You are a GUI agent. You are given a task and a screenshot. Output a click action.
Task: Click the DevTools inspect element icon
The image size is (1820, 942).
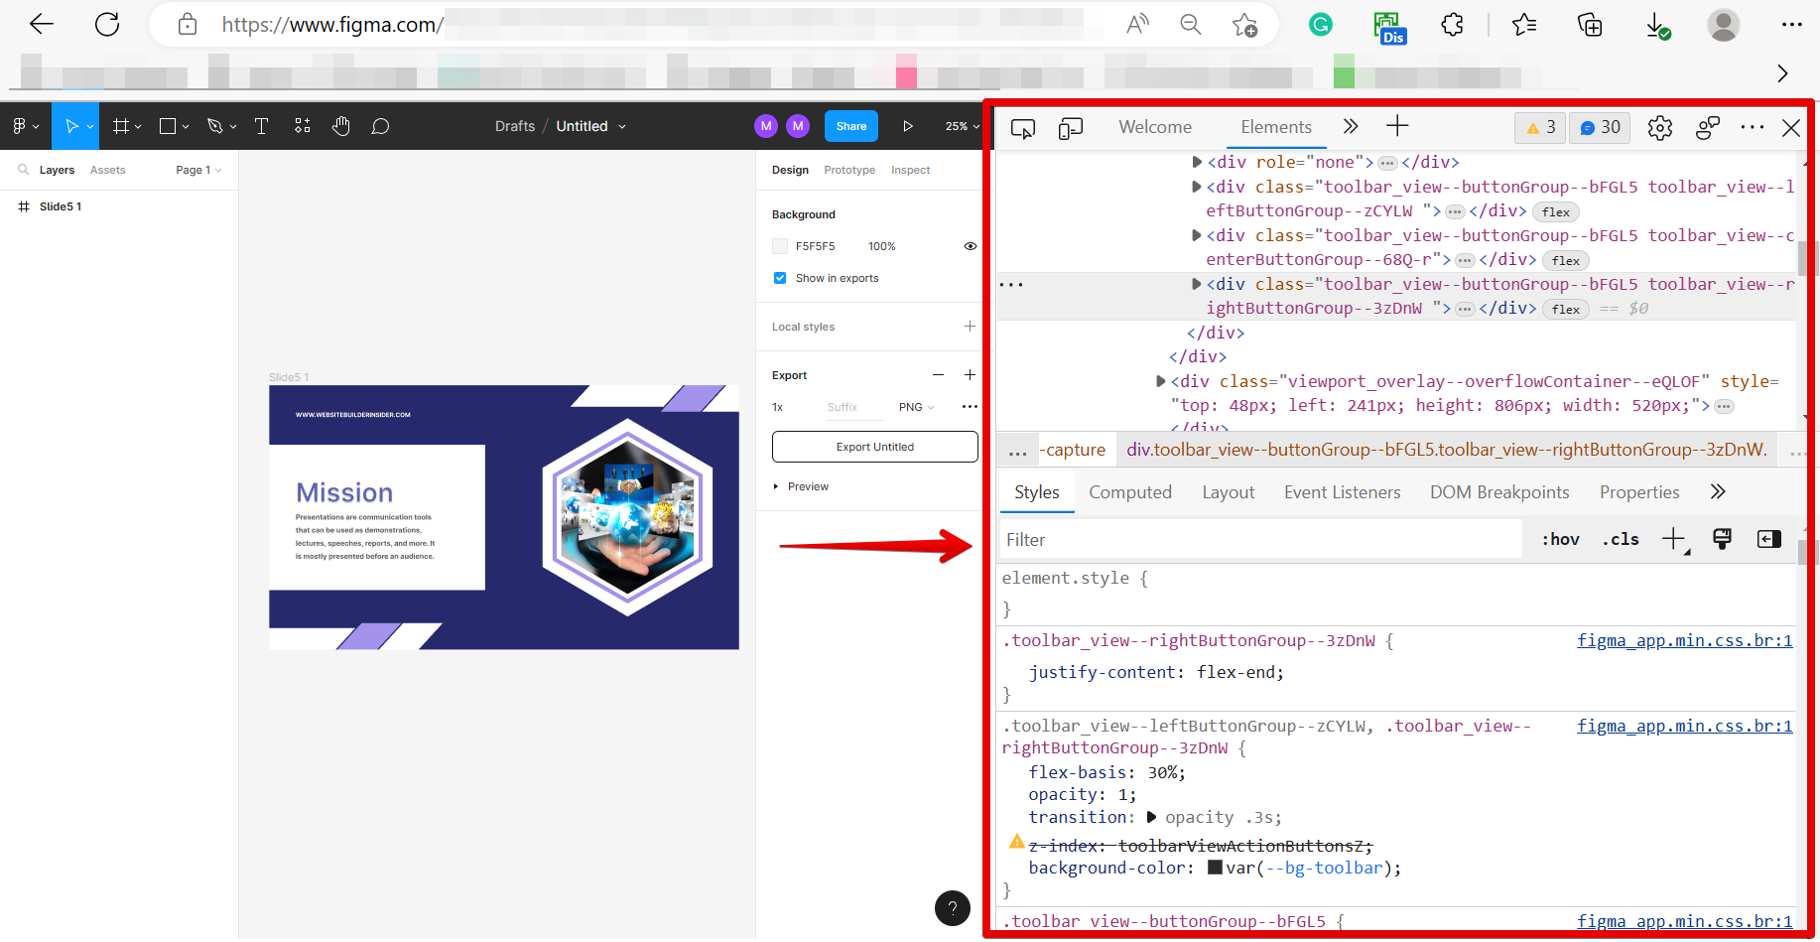[1022, 128]
